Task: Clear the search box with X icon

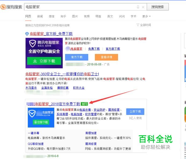Action: [x=143, y=7]
